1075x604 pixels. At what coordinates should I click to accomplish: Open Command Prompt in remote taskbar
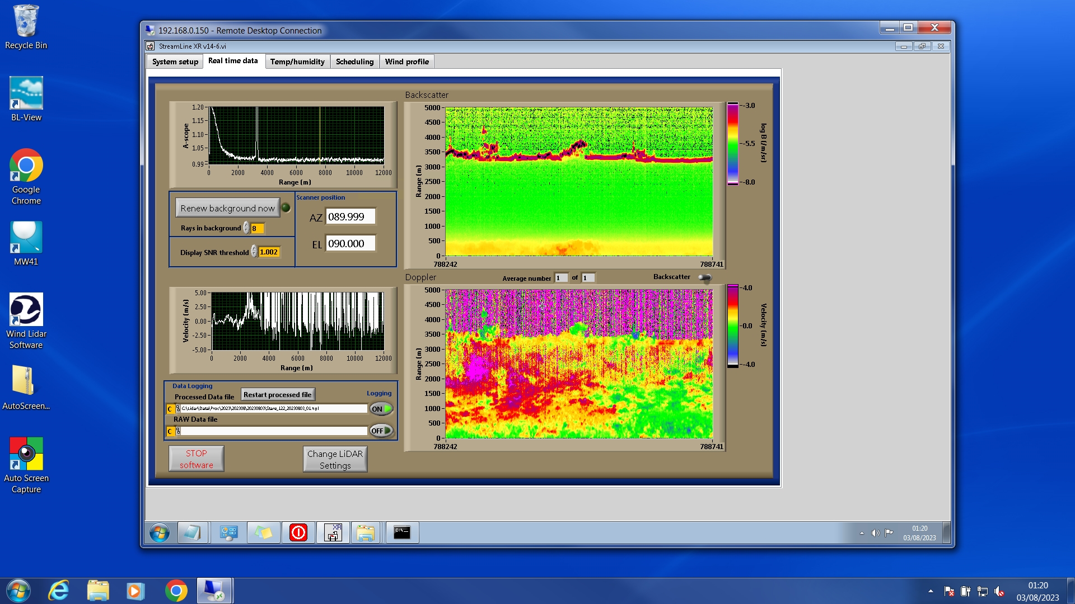click(402, 533)
